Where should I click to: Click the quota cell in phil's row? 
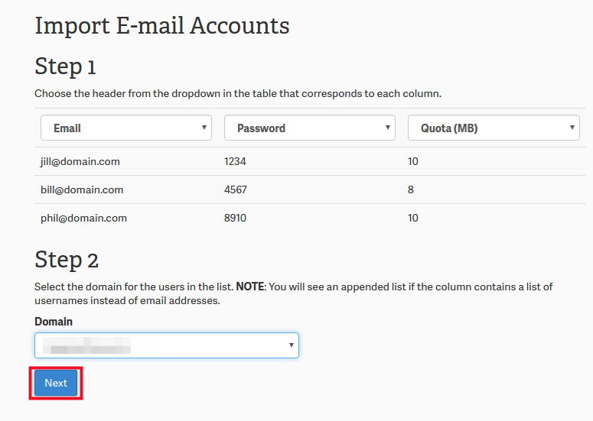pyautogui.click(x=413, y=218)
